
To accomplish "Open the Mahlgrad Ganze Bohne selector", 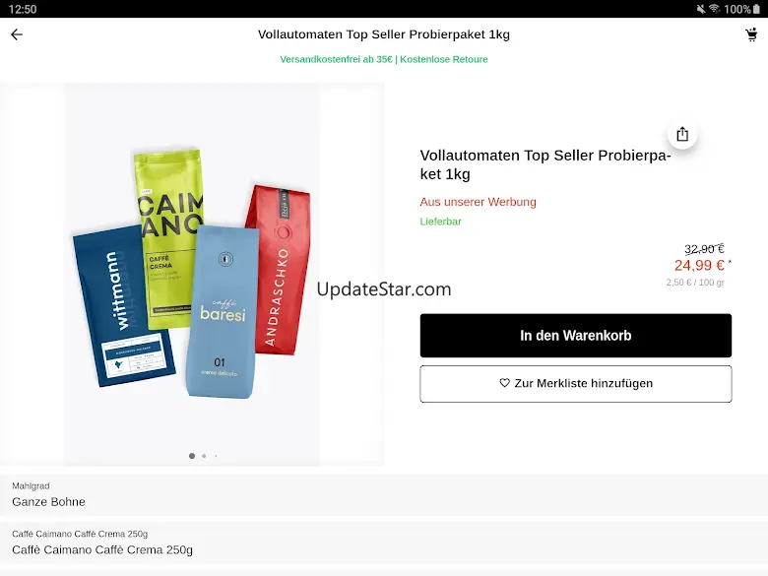I will [384, 494].
